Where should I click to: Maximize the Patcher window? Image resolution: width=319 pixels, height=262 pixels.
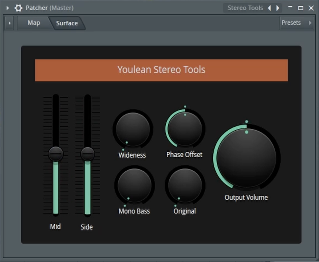300,8
